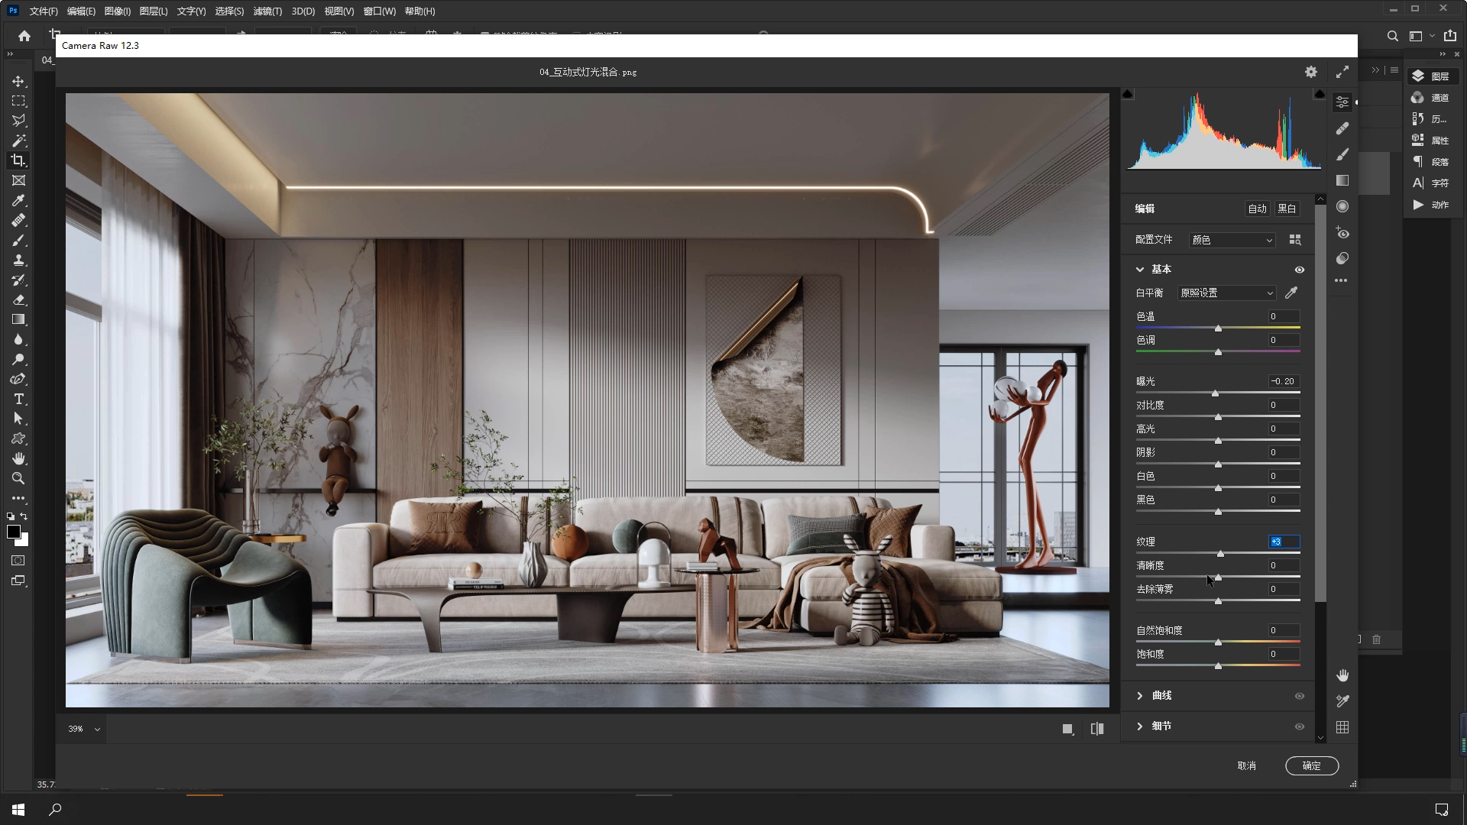
Task: Toggle grid overlay icon
Action: pos(1342,727)
